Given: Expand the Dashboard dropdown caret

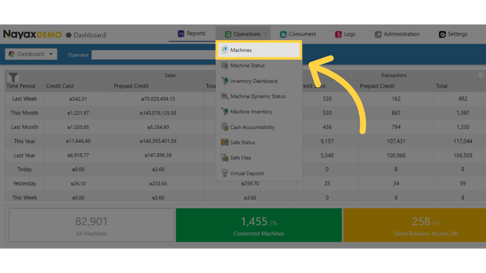Looking at the screenshot, I should (x=51, y=54).
